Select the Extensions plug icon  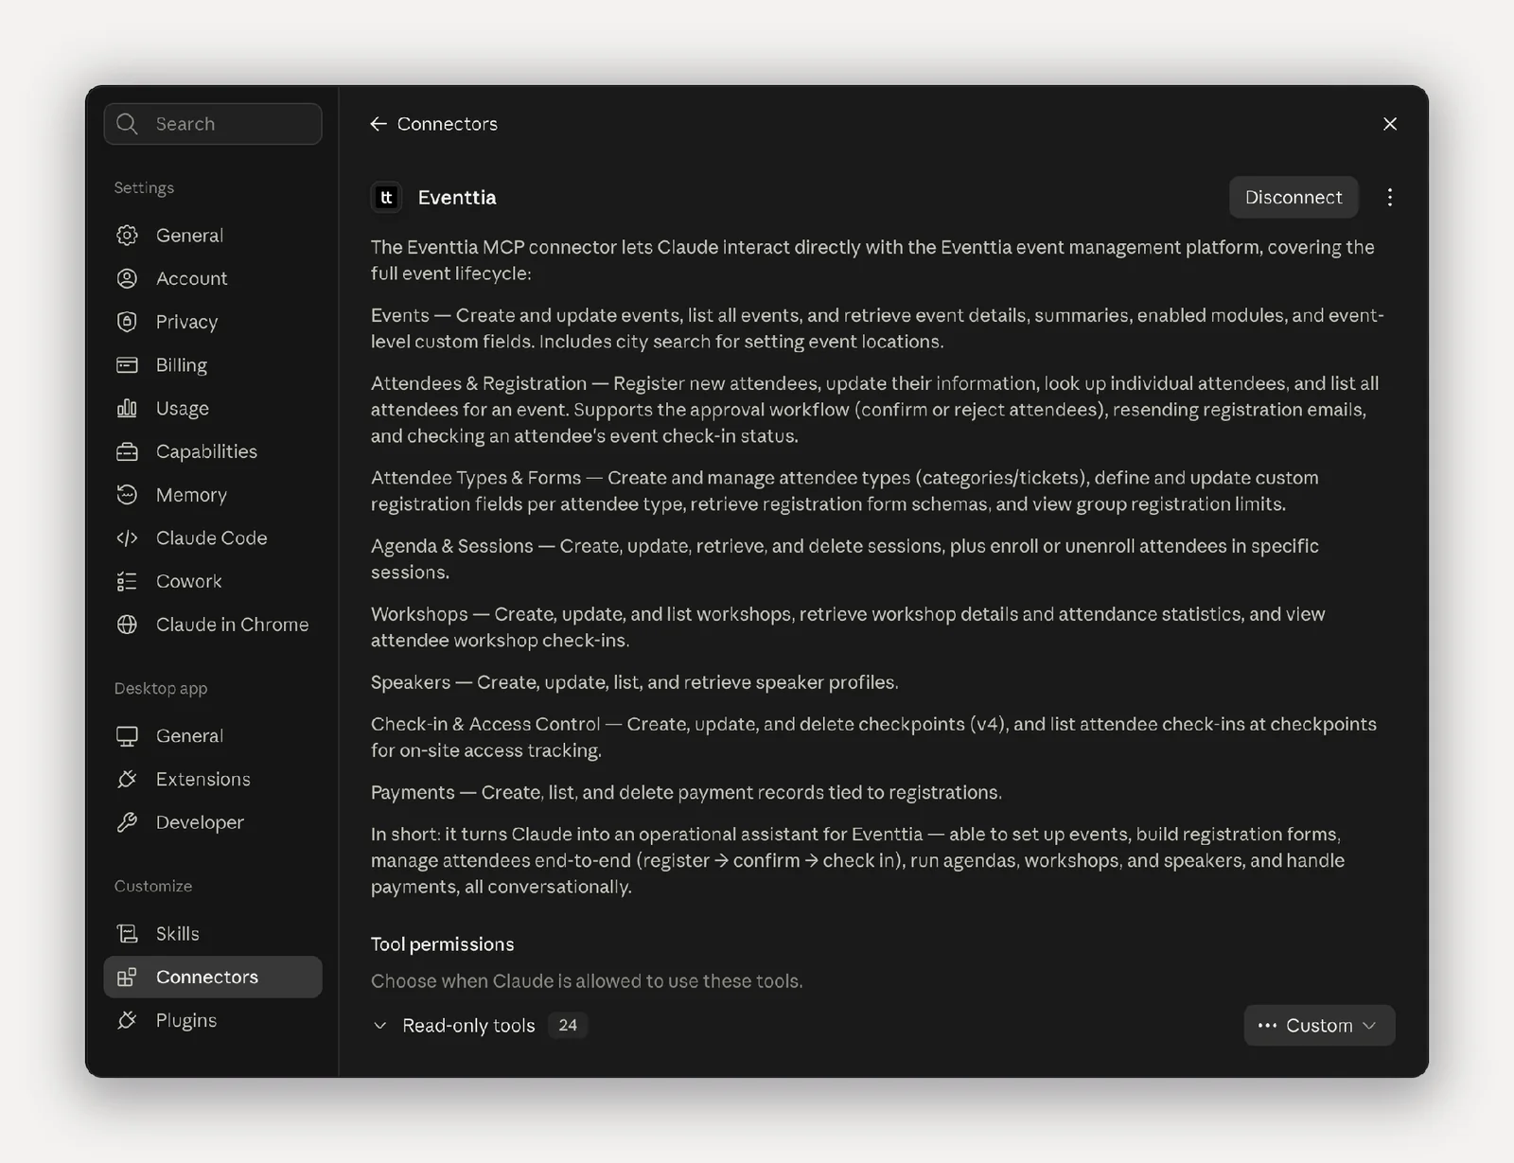(x=127, y=779)
